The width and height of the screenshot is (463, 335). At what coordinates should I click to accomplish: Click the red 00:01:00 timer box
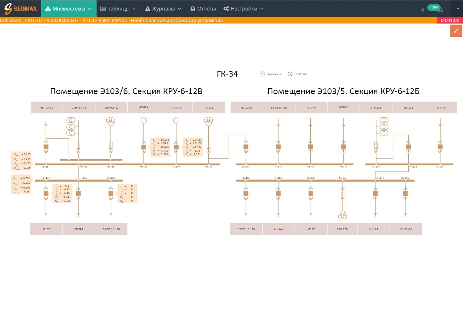(450, 21)
